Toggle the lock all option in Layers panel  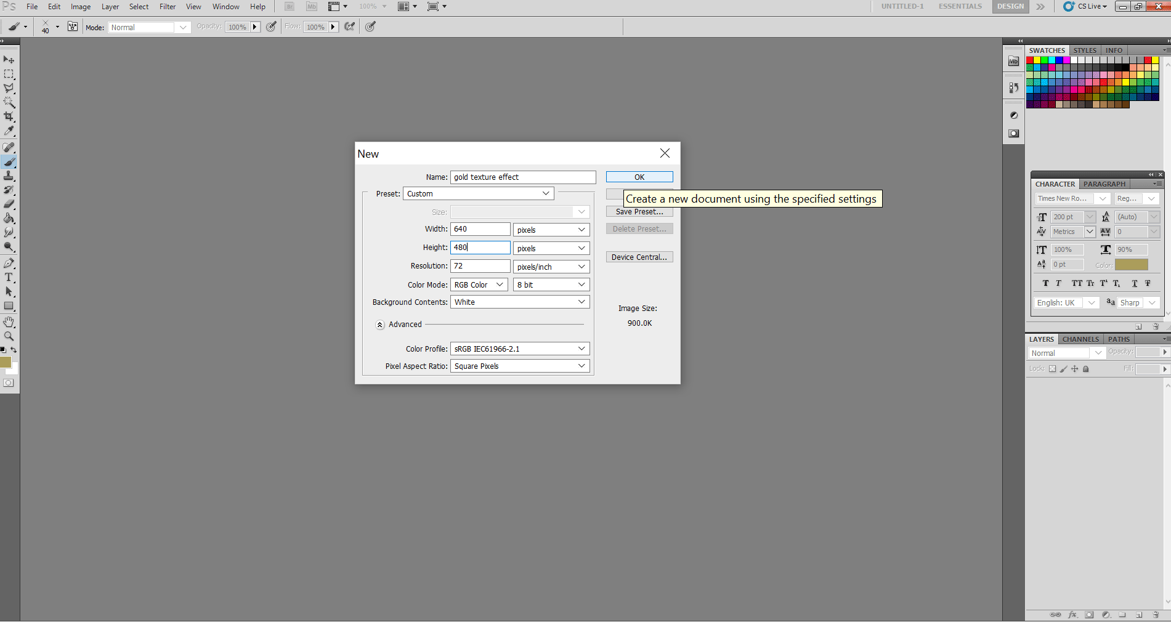click(x=1086, y=368)
